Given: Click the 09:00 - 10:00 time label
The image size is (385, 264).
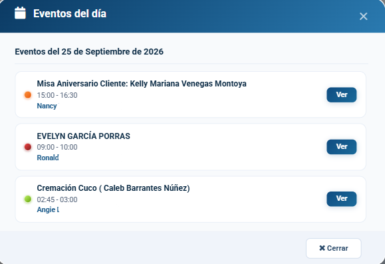Looking at the screenshot, I should (x=57, y=147).
